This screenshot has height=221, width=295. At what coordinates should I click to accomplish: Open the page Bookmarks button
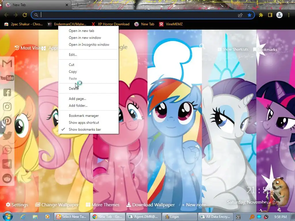click(265, 49)
